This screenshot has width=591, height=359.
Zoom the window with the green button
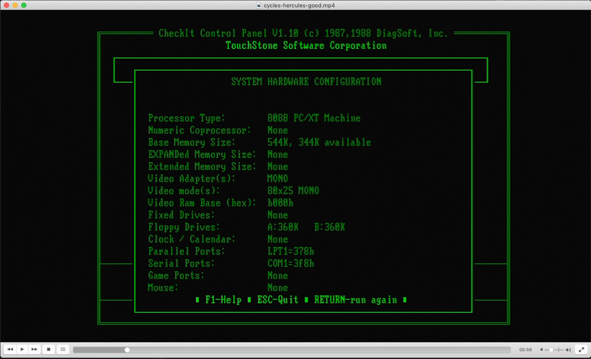click(24, 5)
